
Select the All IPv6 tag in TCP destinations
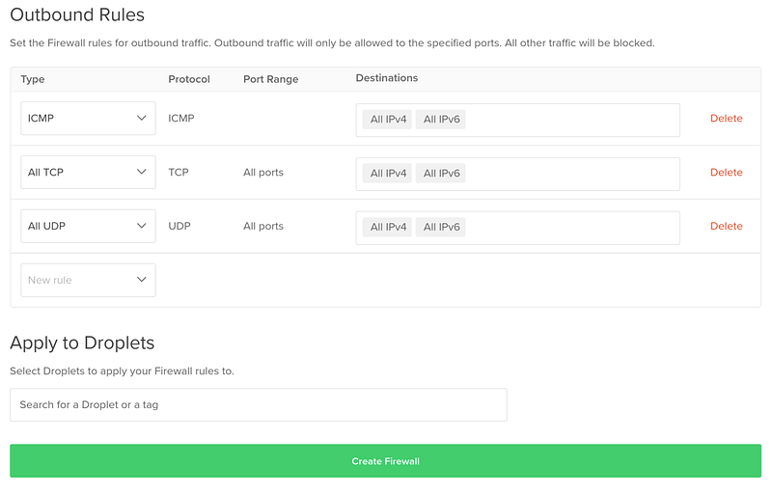(x=441, y=174)
